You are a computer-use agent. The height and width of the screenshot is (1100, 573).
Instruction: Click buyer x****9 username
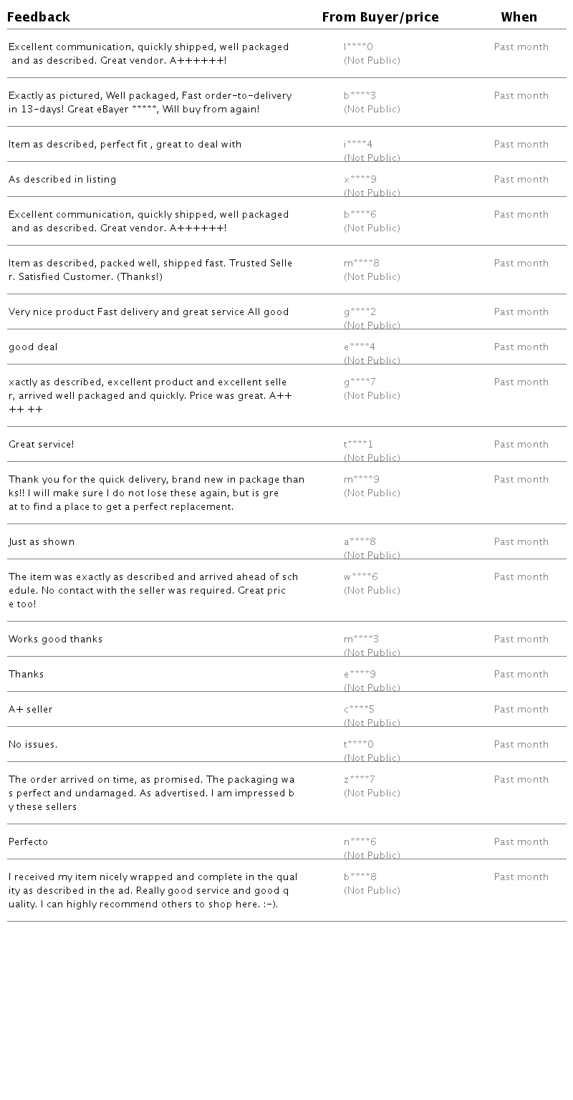pyautogui.click(x=360, y=180)
